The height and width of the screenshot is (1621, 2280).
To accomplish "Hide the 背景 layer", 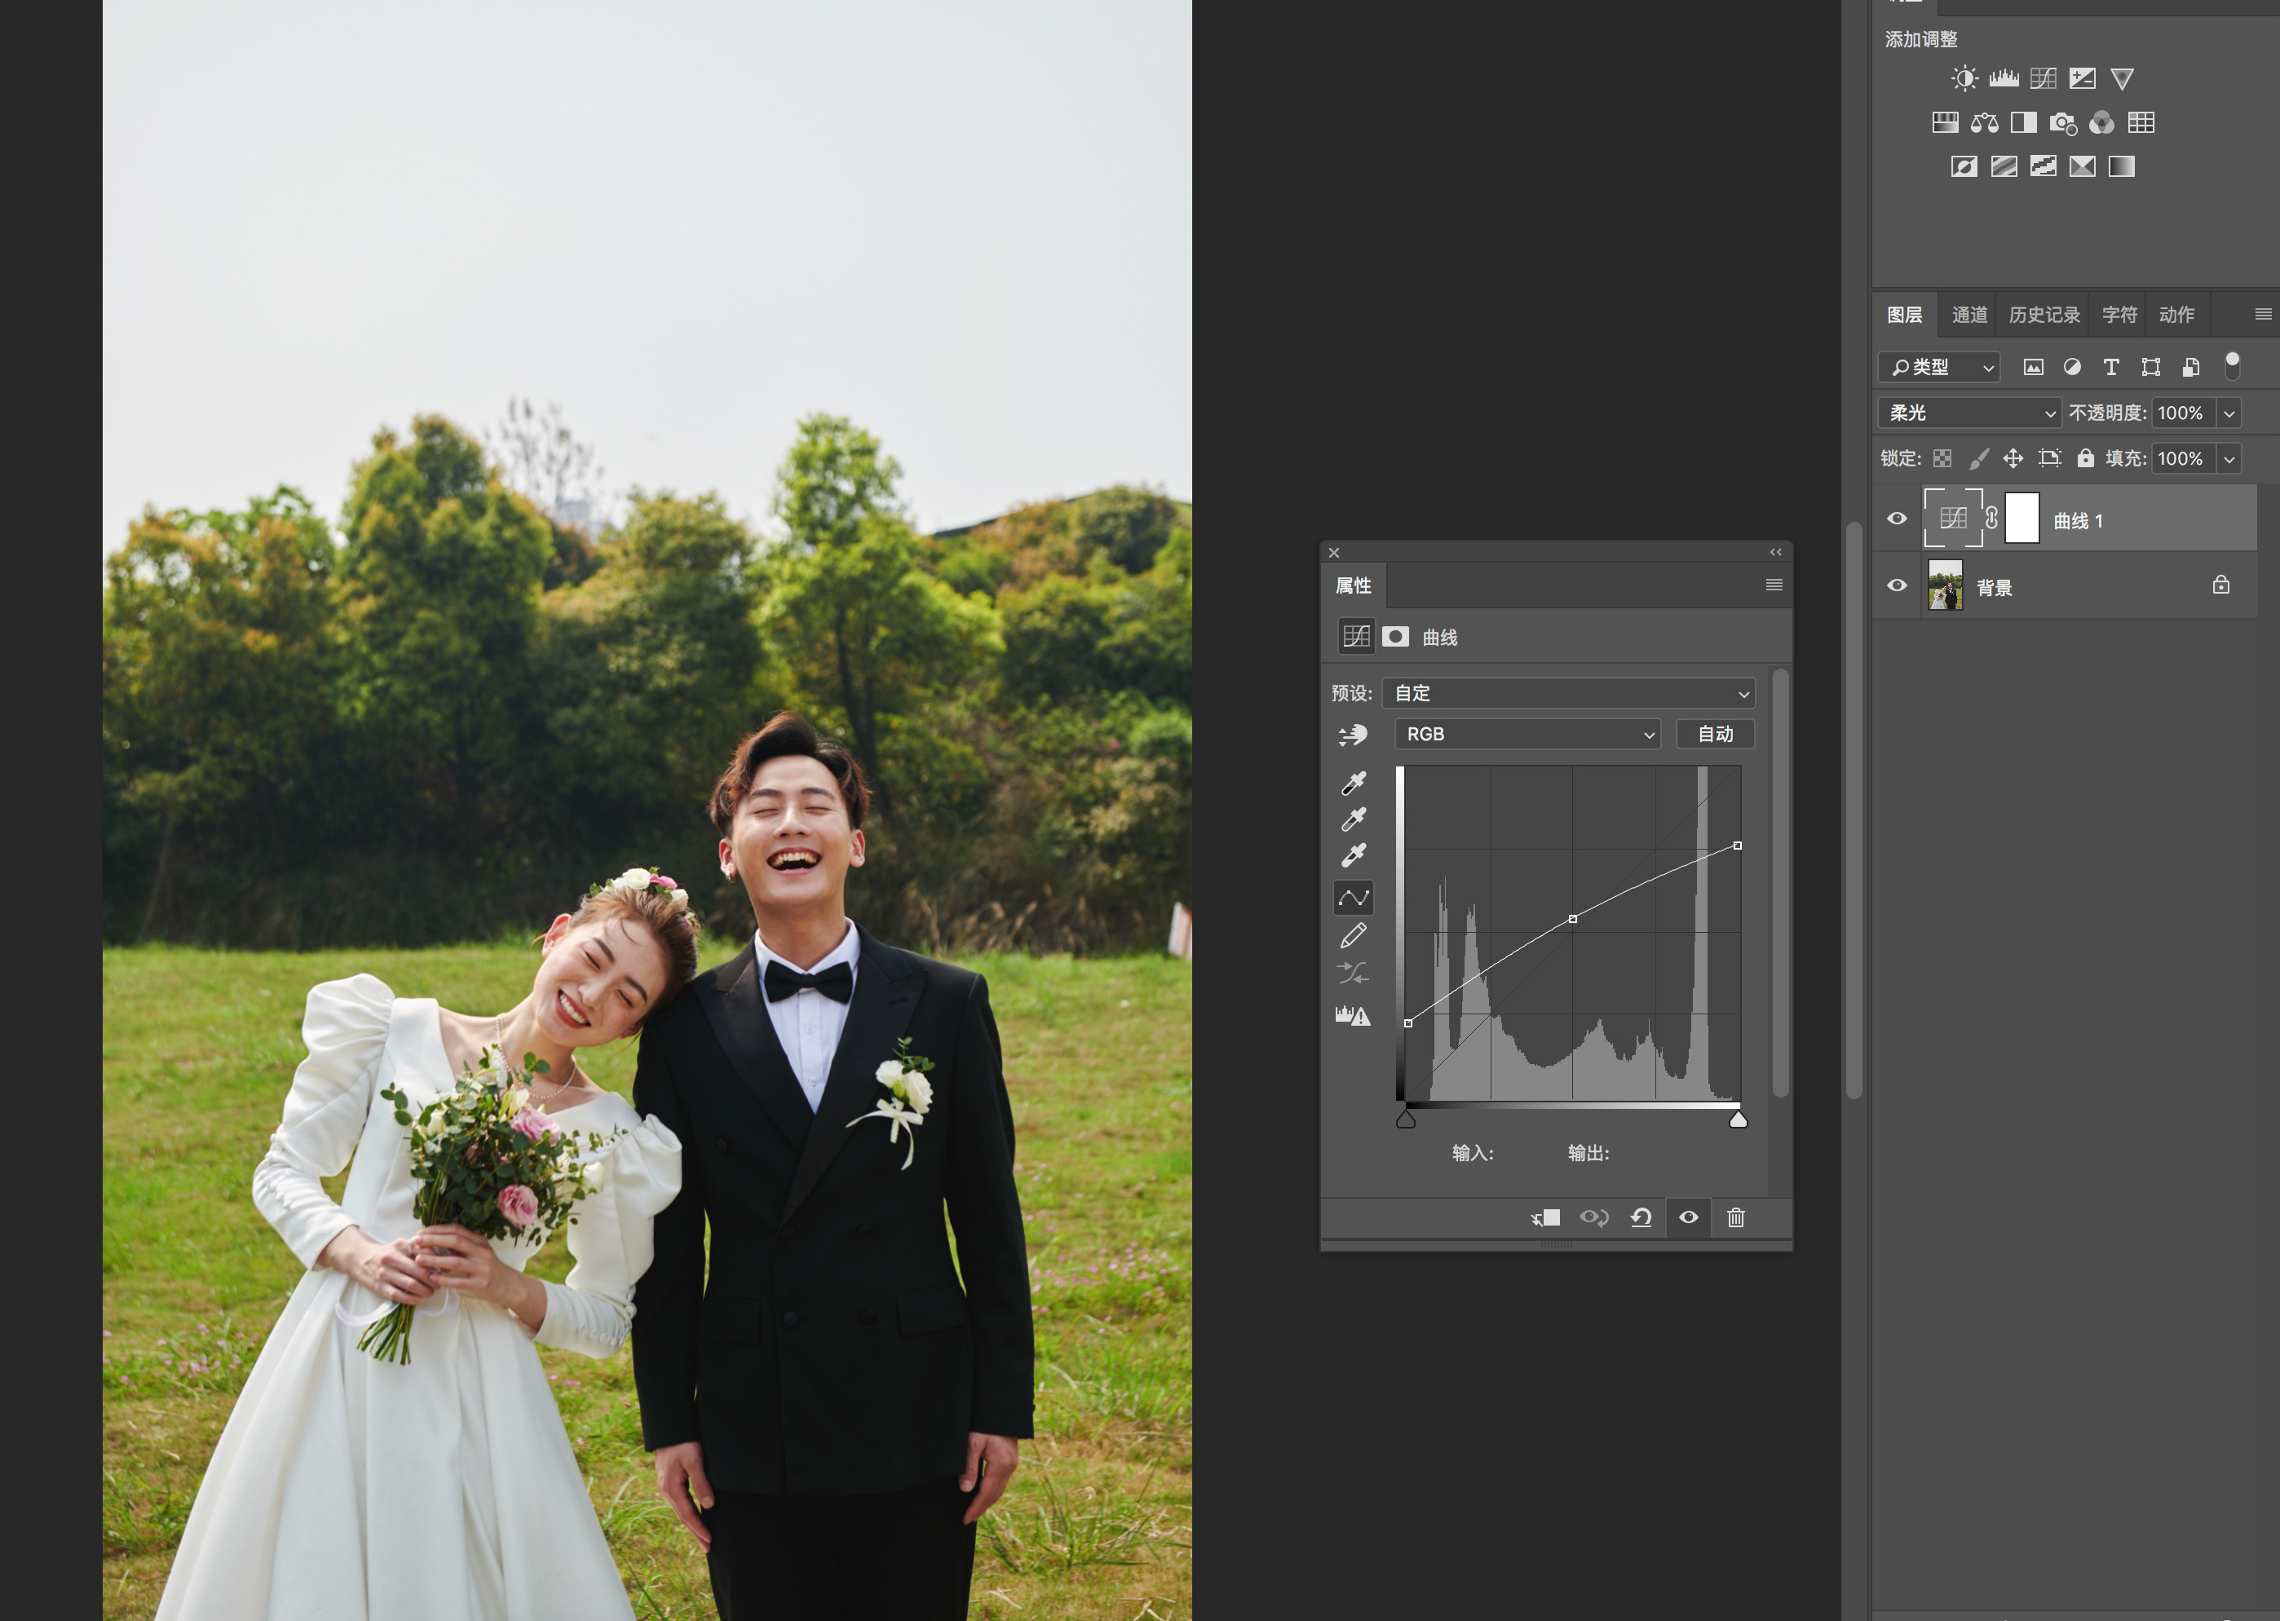I will 1897,586.
